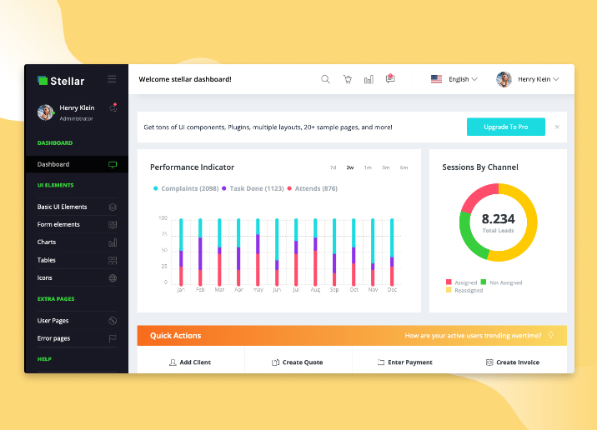The image size is (597, 430).
Task: Click the Create Quote document icon
Action: [x=275, y=362]
